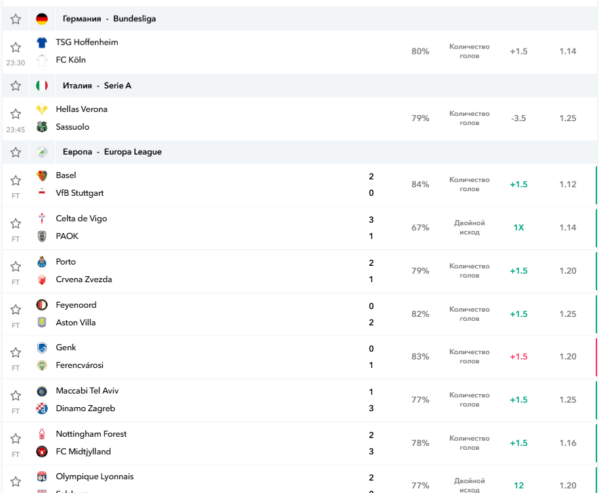Open the Dinamo Zagreb team link
The width and height of the screenshot is (599, 493).
pos(85,409)
